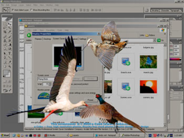Click the Scenery.exe file icon
Viewport: 184px width, 138px height.
126,87
